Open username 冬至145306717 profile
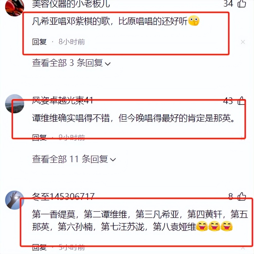This screenshot has height=254, width=254. coord(63,197)
